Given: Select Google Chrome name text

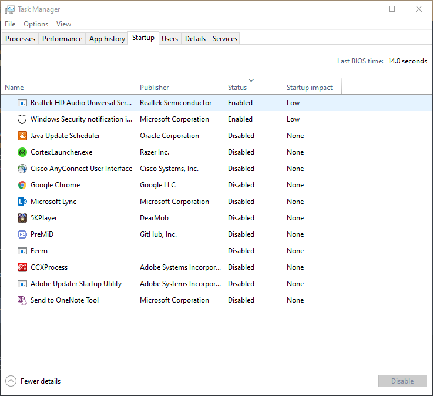Looking at the screenshot, I should pyautogui.click(x=55, y=185).
